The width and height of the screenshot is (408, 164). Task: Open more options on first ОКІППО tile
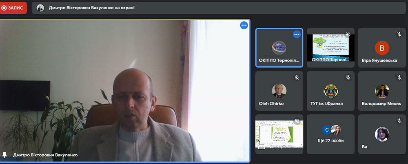coord(297,35)
